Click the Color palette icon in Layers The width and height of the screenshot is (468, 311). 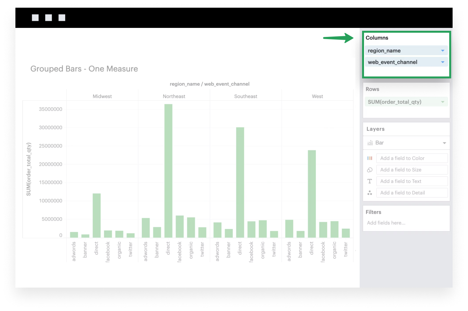pos(370,158)
